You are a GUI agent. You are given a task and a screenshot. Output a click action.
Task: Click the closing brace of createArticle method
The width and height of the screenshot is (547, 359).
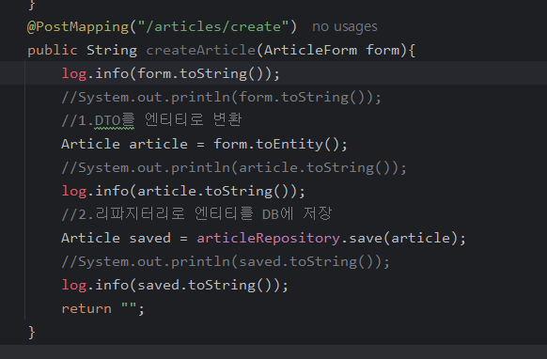point(31,333)
